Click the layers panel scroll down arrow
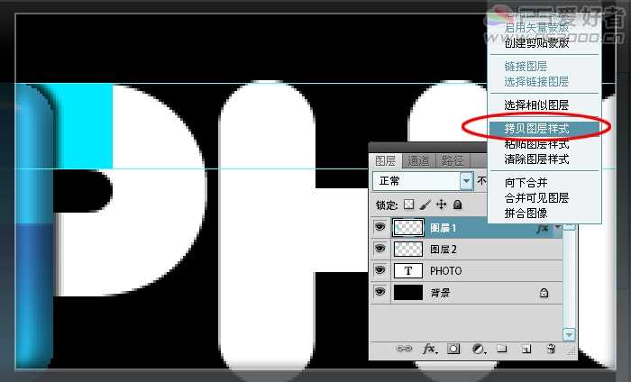 [x=569, y=334]
